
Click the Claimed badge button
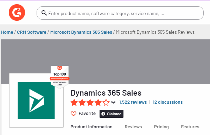tap(112, 114)
